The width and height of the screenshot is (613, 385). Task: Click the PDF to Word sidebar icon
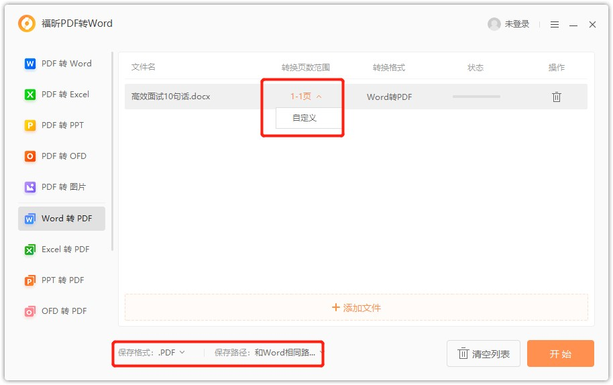click(30, 64)
